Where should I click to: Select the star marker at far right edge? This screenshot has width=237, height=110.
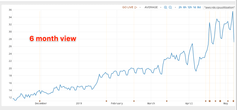[234, 101]
